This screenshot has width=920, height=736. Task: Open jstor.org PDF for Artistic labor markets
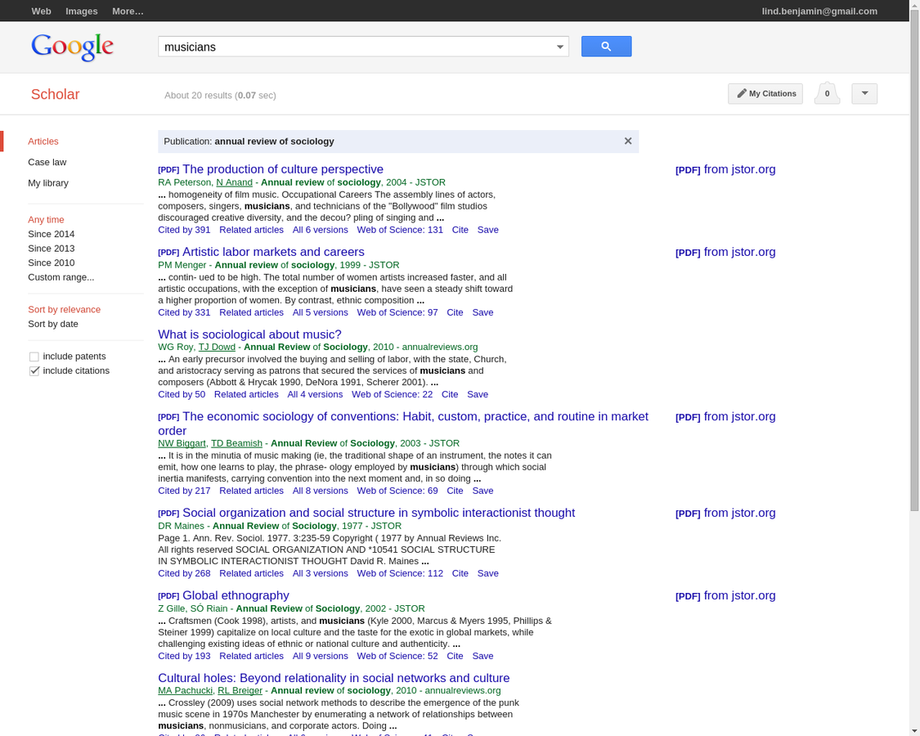pyautogui.click(x=725, y=253)
